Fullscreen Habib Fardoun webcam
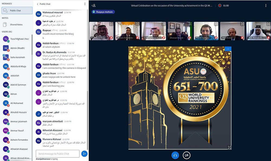The height and width of the screenshot is (161, 271). pos(216,24)
